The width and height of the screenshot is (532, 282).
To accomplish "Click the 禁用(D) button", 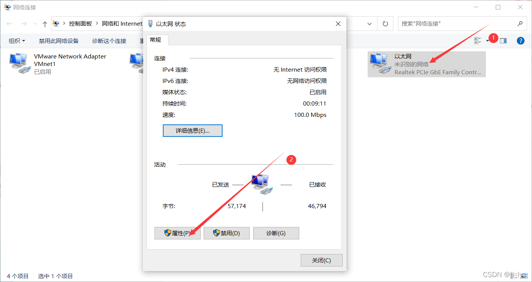I will click(x=227, y=233).
